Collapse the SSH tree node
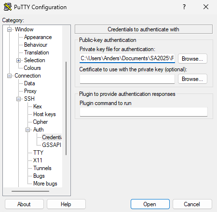Viewport: 217px width, 212px height. (x=18, y=99)
